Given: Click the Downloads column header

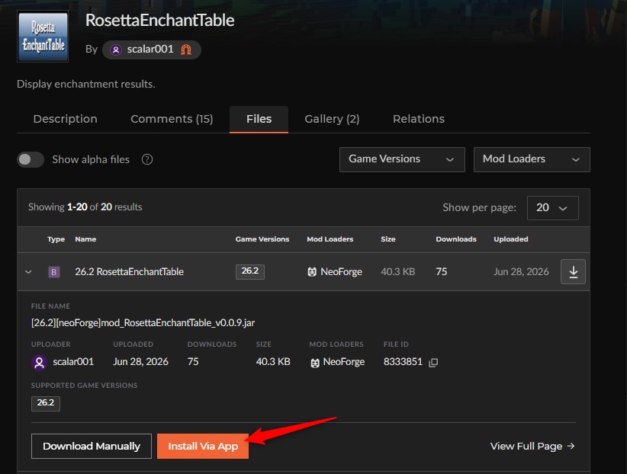Looking at the screenshot, I should 456,239.
